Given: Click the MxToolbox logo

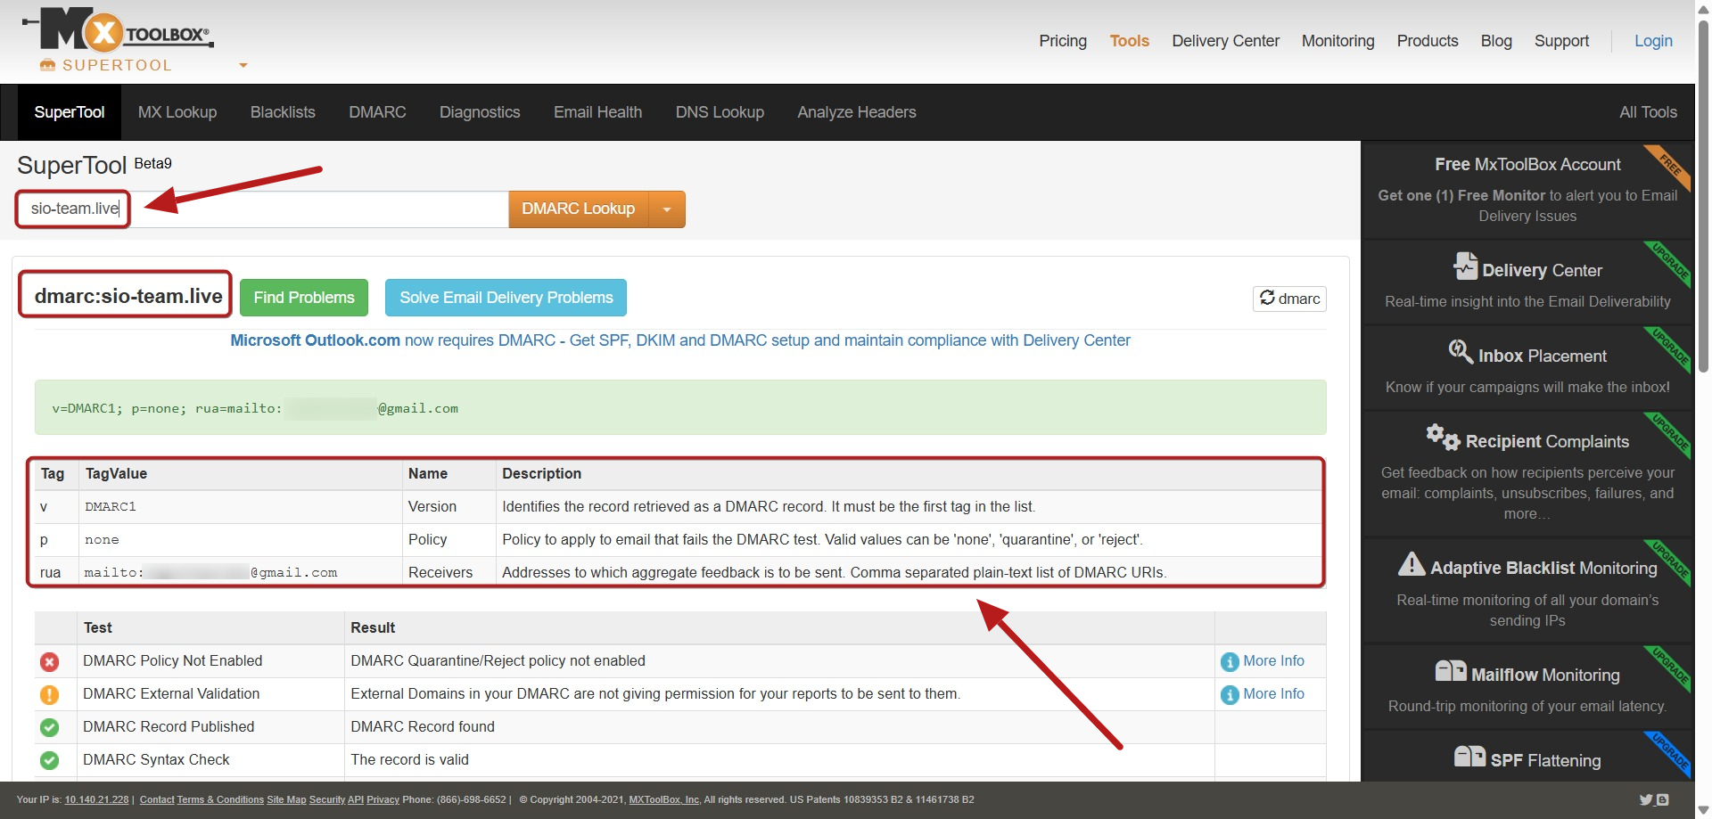Looking at the screenshot, I should tap(118, 29).
